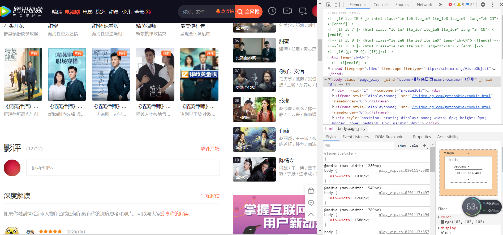The width and height of the screenshot is (503, 235).
Task: Click the download client icon in header
Action: [x=303, y=11]
